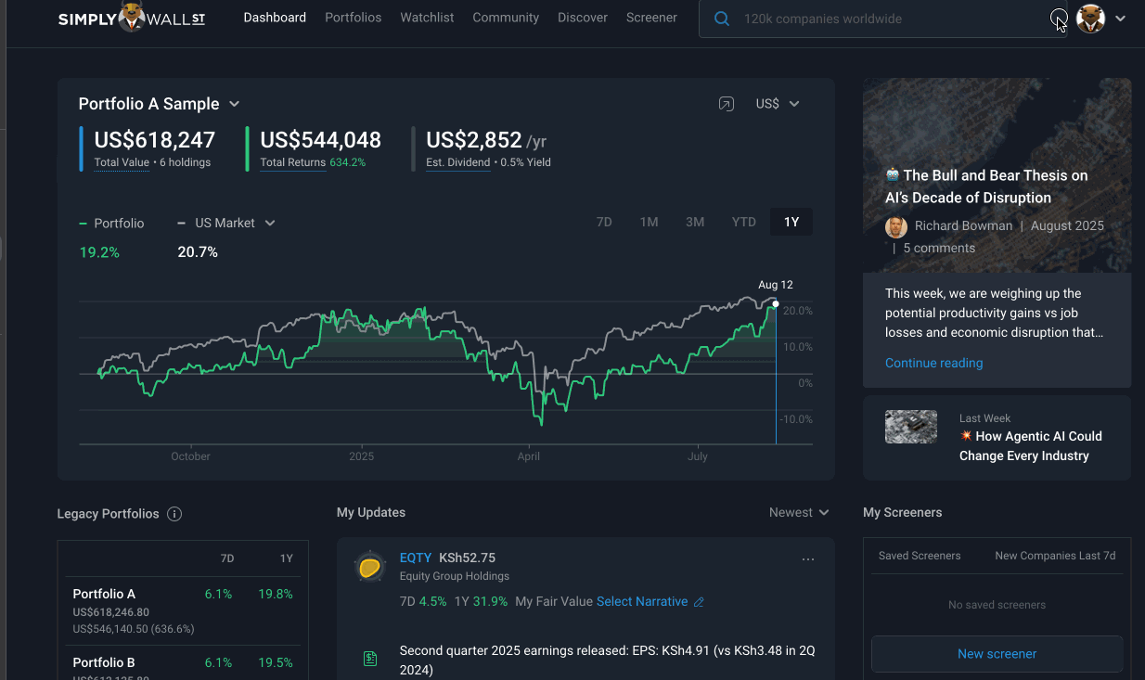Image resolution: width=1145 pixels, height=680 pixels.
Task: Click the search magnifier icon
Action: pos(722,19)
